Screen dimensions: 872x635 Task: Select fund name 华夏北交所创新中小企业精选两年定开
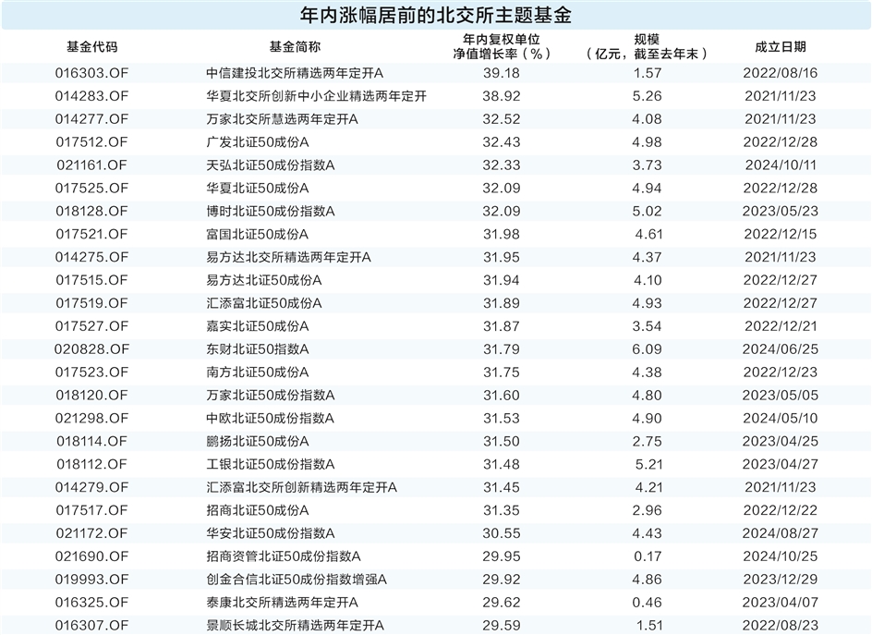coord(317,96)
